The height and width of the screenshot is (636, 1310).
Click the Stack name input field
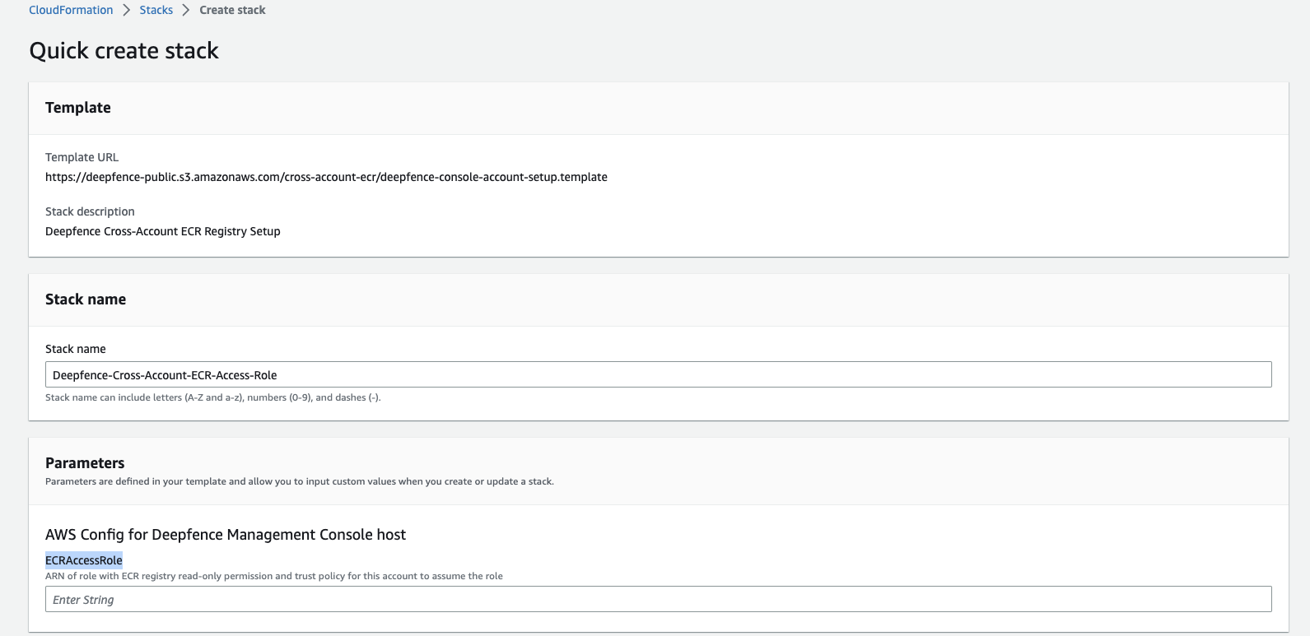(658, 374)
